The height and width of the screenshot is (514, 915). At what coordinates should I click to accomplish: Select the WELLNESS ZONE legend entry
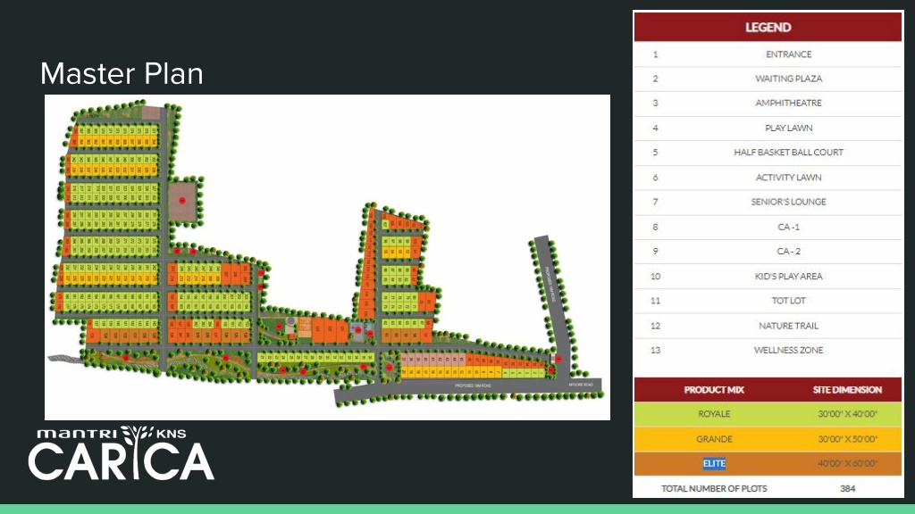788,351
